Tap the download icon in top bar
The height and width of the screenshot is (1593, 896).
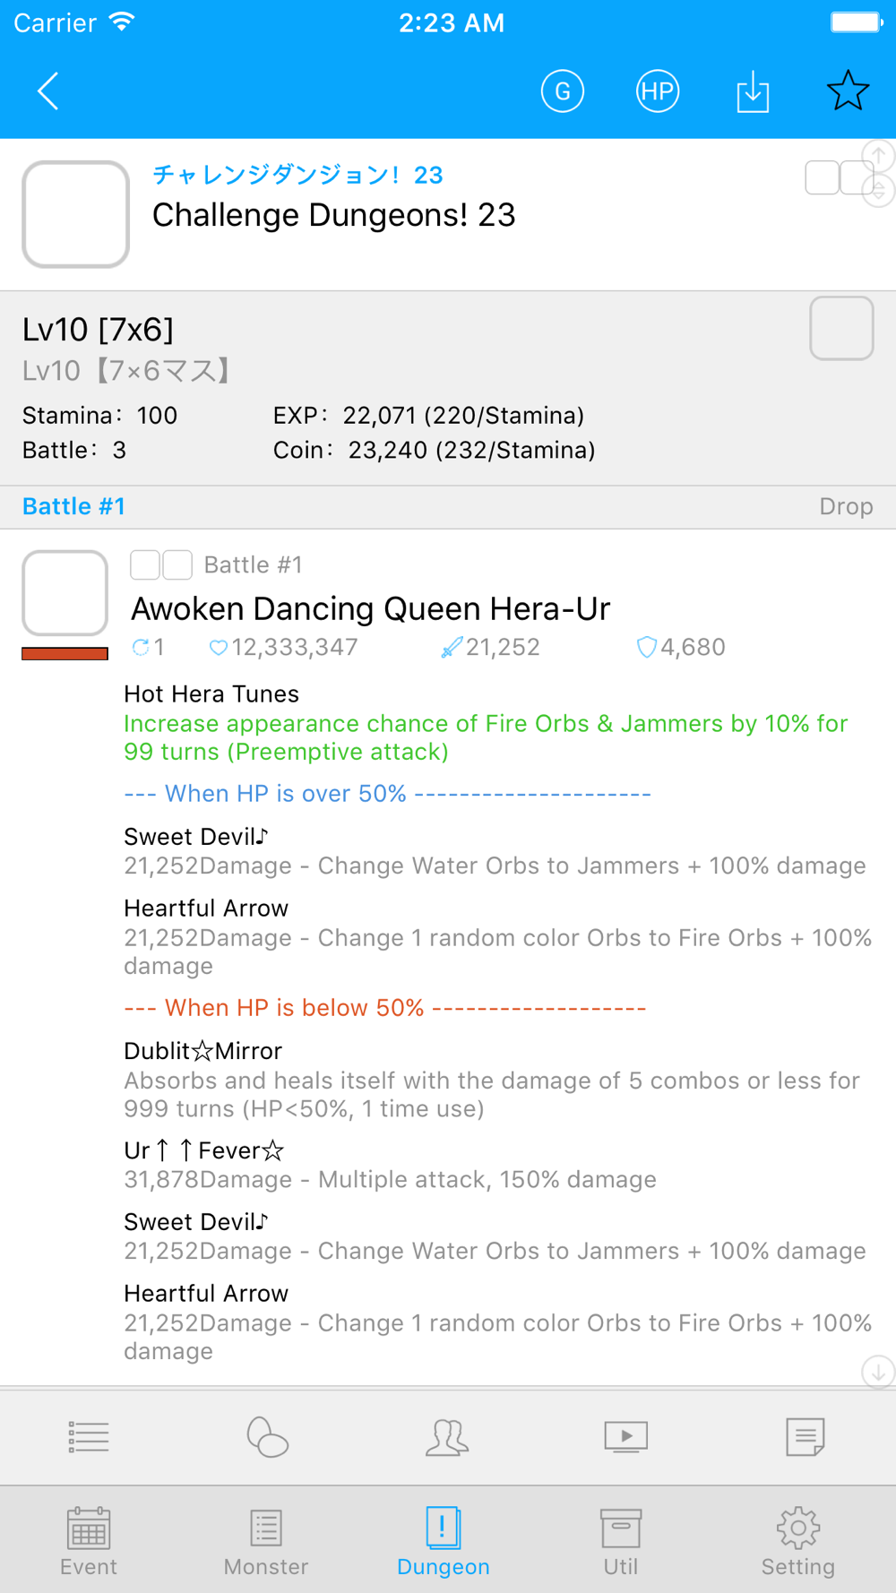click(753, 91)
